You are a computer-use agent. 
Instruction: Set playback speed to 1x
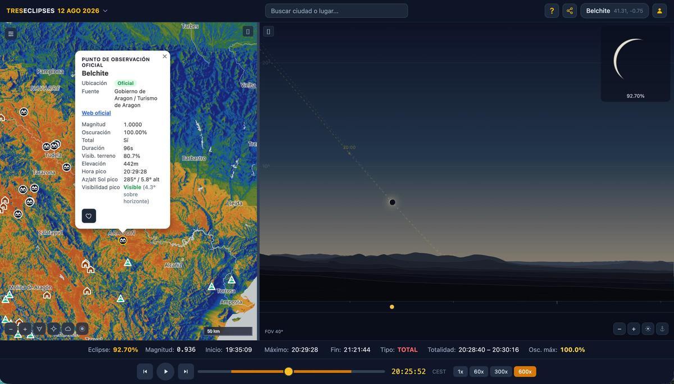(461, 372)
